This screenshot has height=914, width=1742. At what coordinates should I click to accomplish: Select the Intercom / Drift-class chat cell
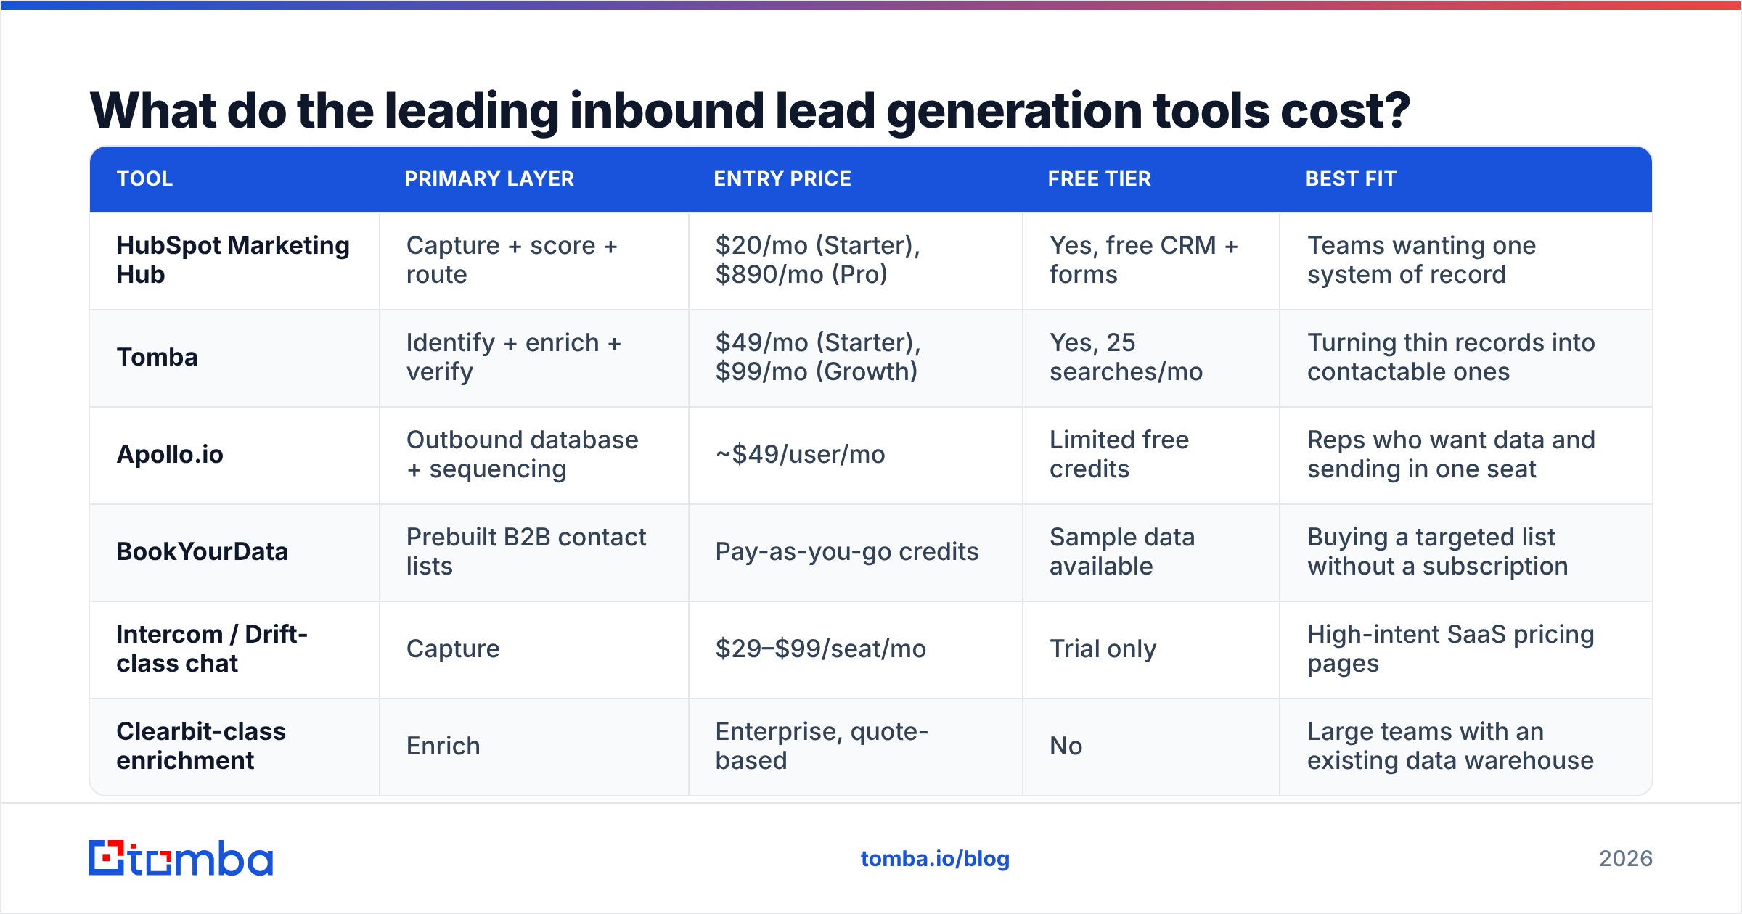234,649
